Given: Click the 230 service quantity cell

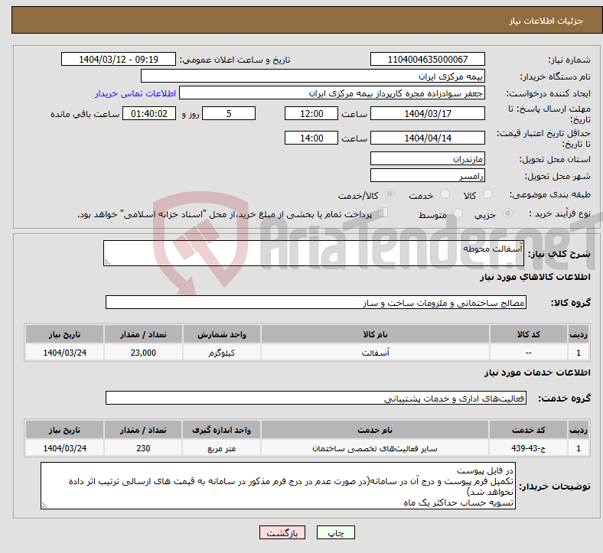Looking at the screenshot, I should [x=143, y=448].
